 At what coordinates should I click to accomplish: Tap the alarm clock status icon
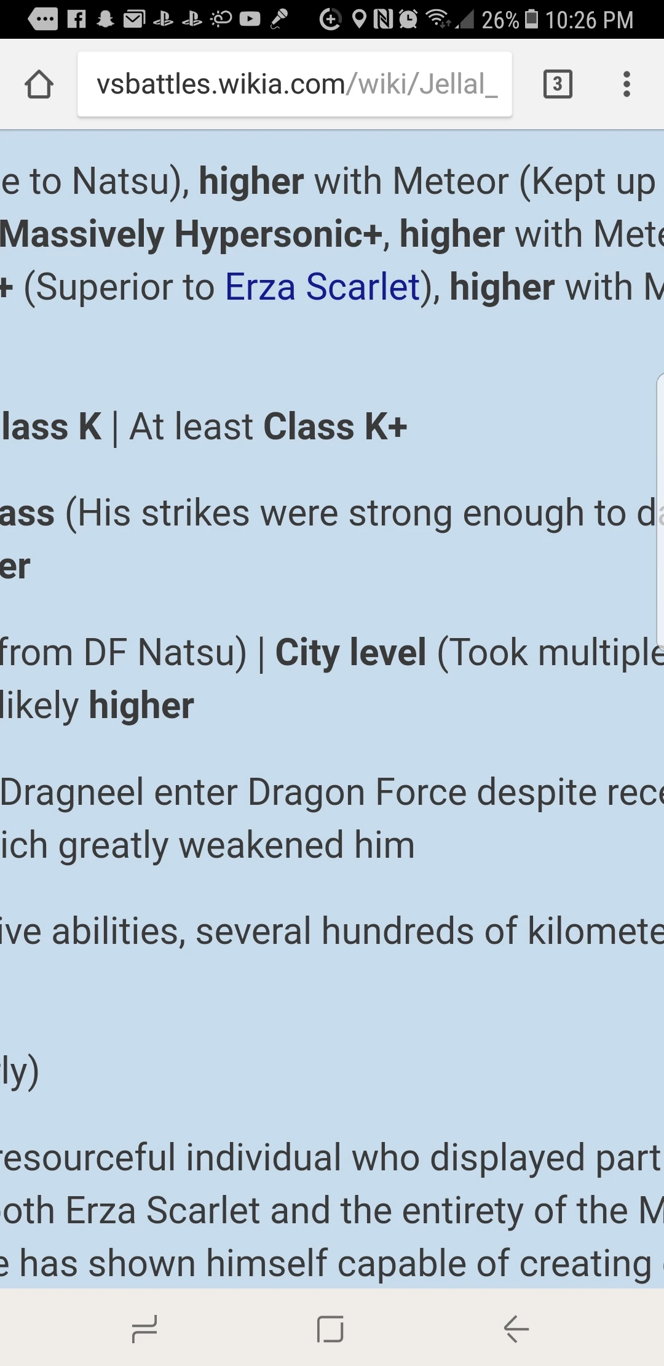[x=408, y=20]
